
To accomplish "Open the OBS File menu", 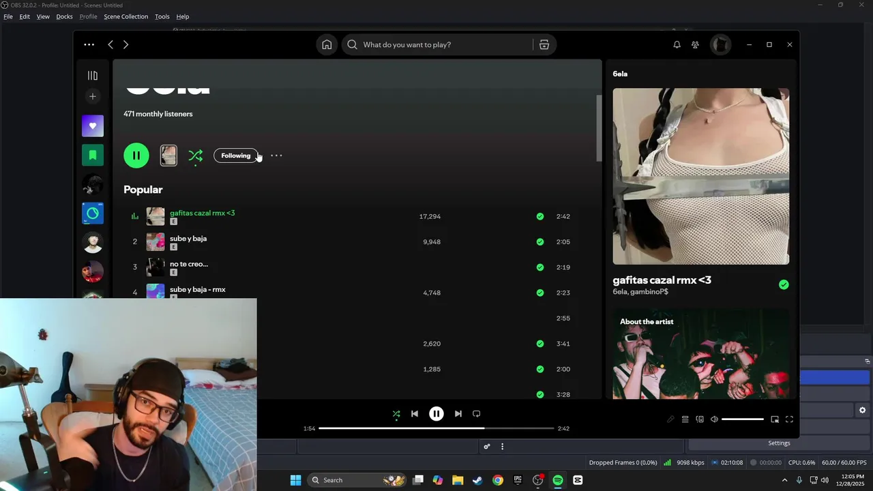I will coord(8,16).
